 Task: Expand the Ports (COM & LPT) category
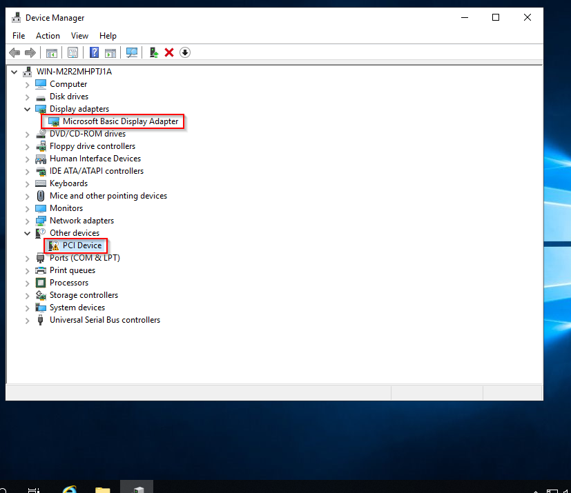click(x=28, y=259)
